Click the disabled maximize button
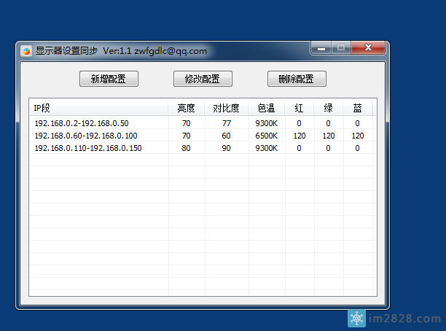The image size is (446, 331). click(x=341, y=49)
